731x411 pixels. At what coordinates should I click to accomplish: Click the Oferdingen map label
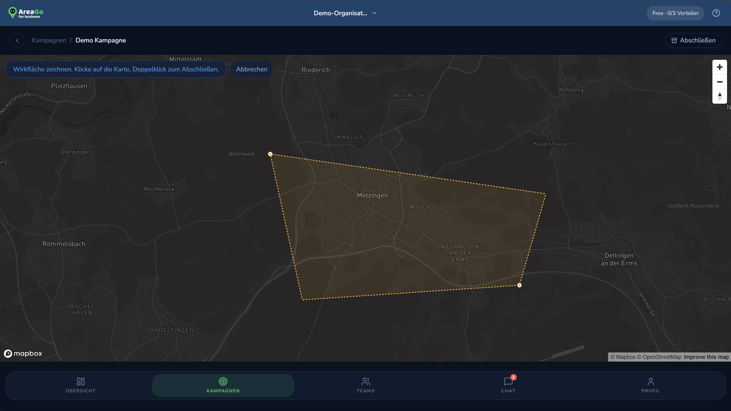75,152
